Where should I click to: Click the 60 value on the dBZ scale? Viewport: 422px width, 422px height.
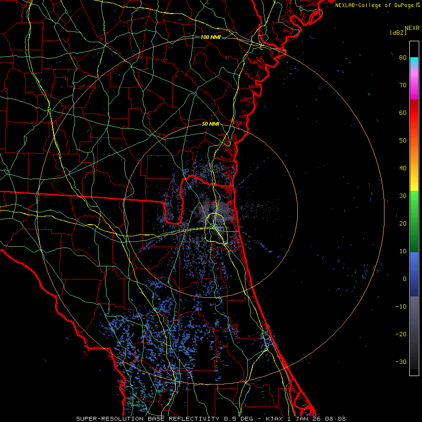(x=403, y=113)
